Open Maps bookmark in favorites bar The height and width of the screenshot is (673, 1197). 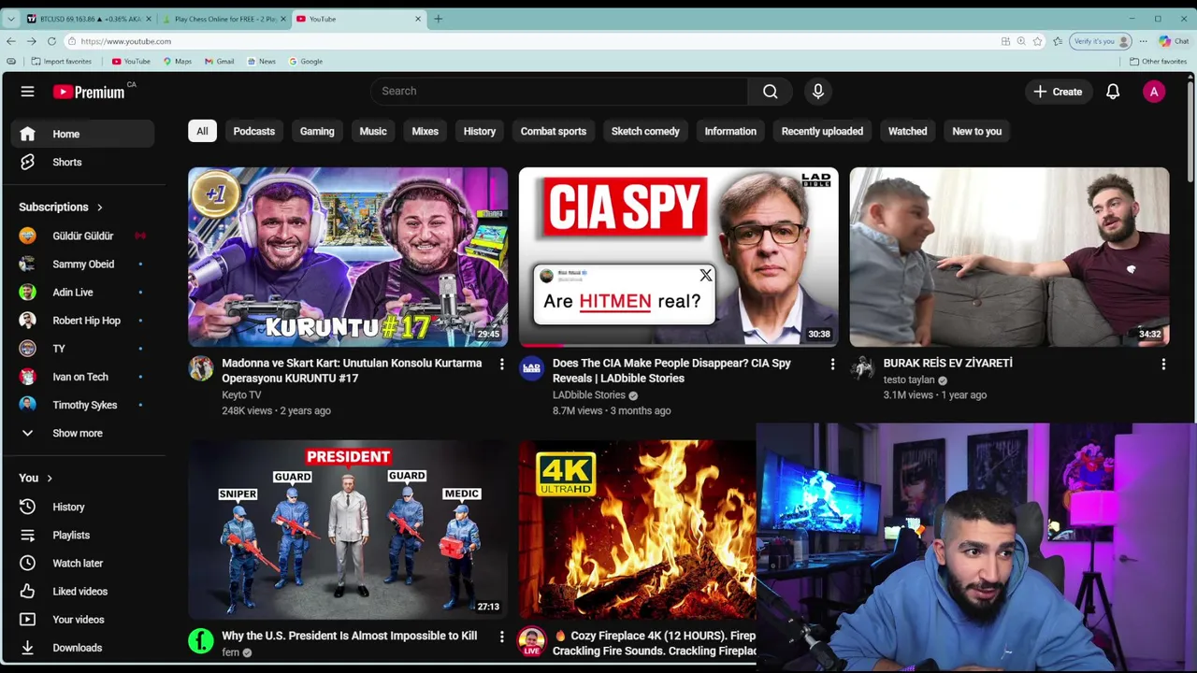[x=178, y=62]
